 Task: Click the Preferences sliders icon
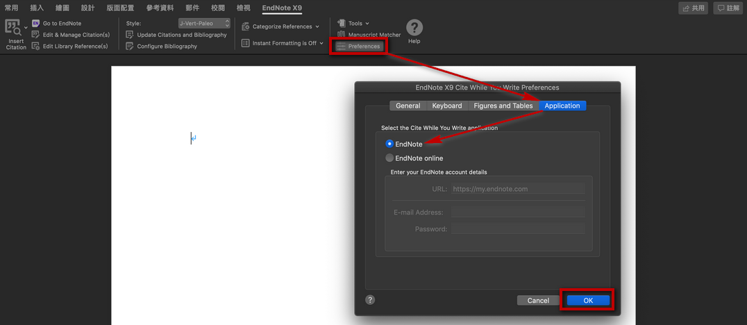(341, 47)
